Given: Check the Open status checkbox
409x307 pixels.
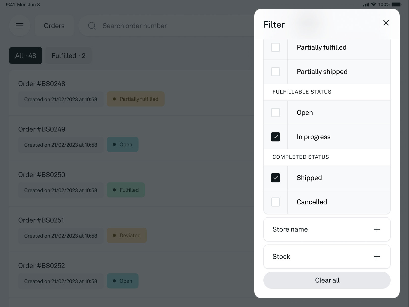Looking at the screenshot, I should click(x=276, y=113).
